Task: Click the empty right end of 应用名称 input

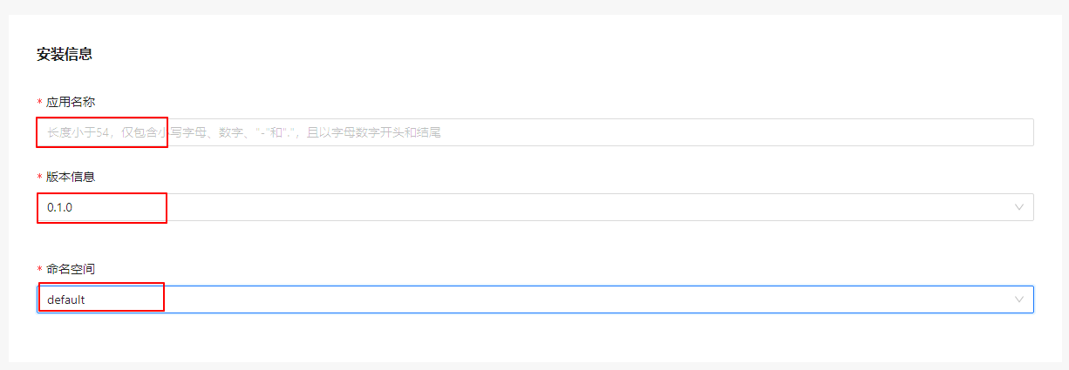Action: (x=959, y=132)
